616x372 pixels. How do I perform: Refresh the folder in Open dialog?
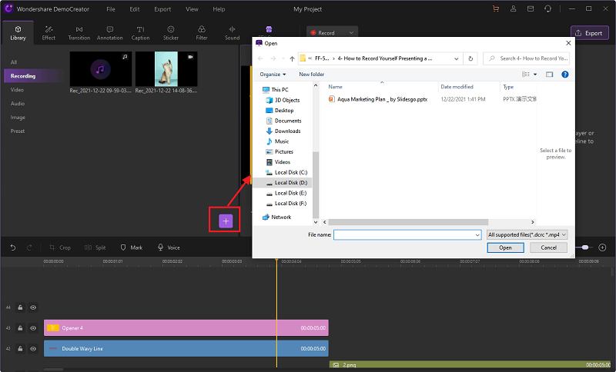coord(470,58)
